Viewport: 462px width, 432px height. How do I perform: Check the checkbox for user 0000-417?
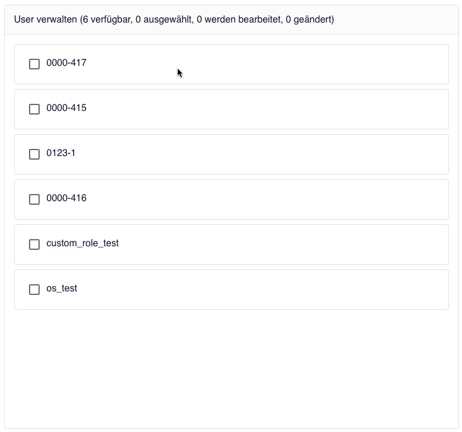tap(34, 64)
